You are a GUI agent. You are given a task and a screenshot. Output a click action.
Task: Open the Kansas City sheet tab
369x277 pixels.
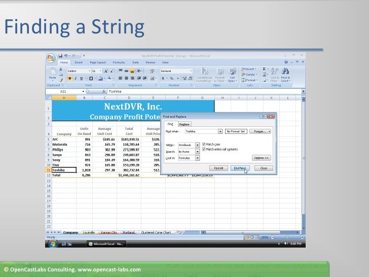[108, 232]
